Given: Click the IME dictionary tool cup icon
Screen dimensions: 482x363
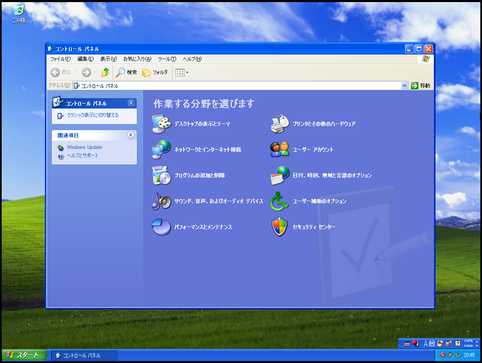Looking at the screenshot, I should pos(440,343).
